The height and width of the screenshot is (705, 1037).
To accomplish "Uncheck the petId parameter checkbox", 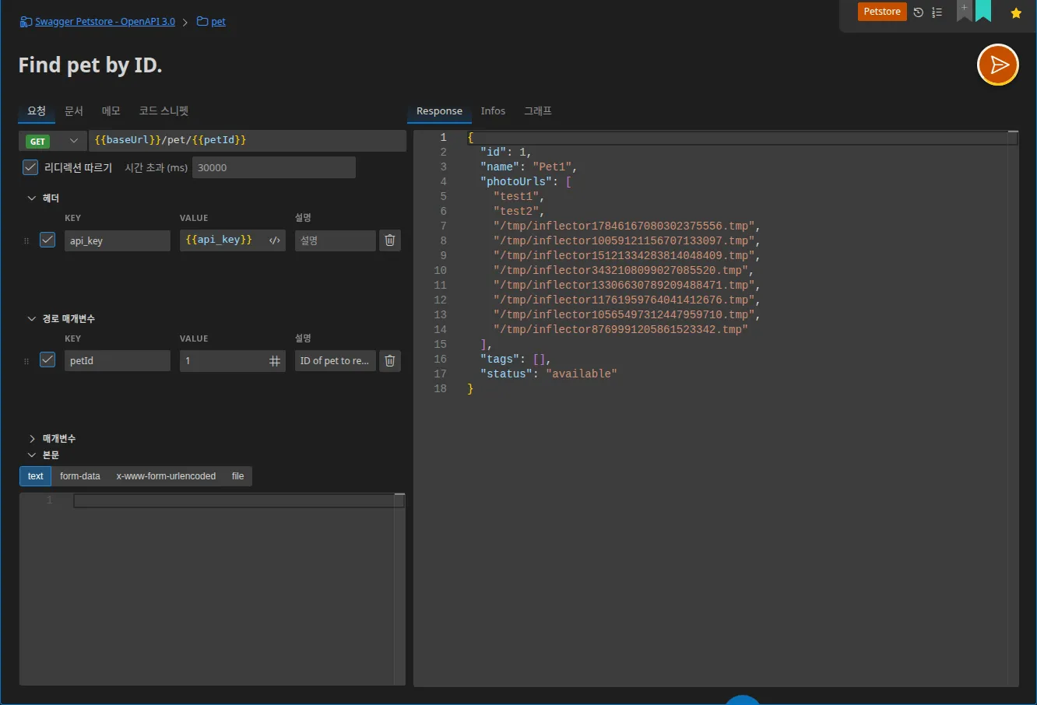I will (47, 360).
